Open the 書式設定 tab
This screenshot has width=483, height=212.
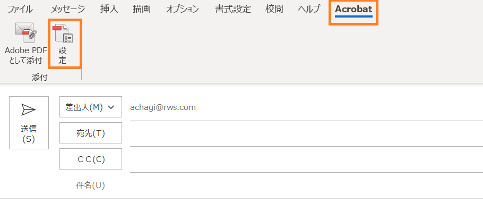(x=233, y=9)
